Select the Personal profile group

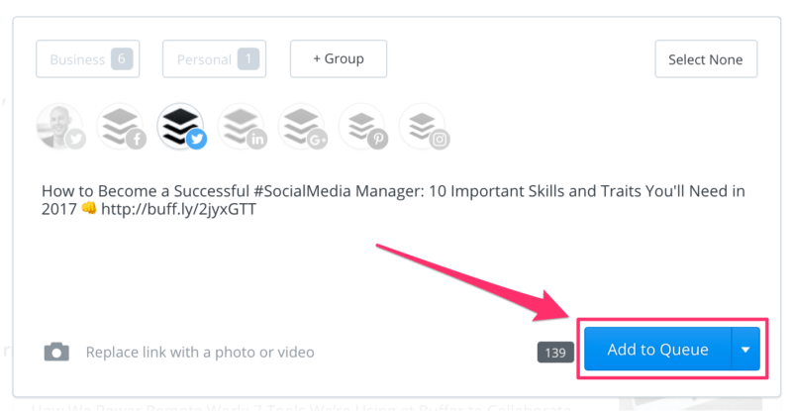tap(214, 59)
